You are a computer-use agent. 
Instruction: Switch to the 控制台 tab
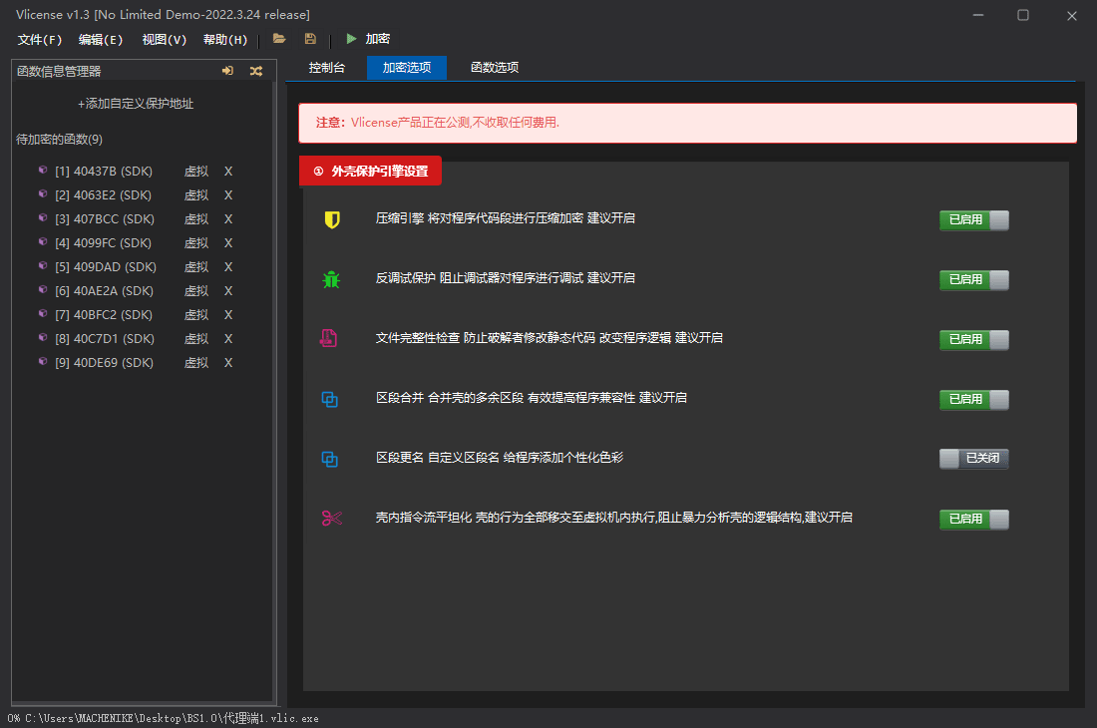pos(327,68)
